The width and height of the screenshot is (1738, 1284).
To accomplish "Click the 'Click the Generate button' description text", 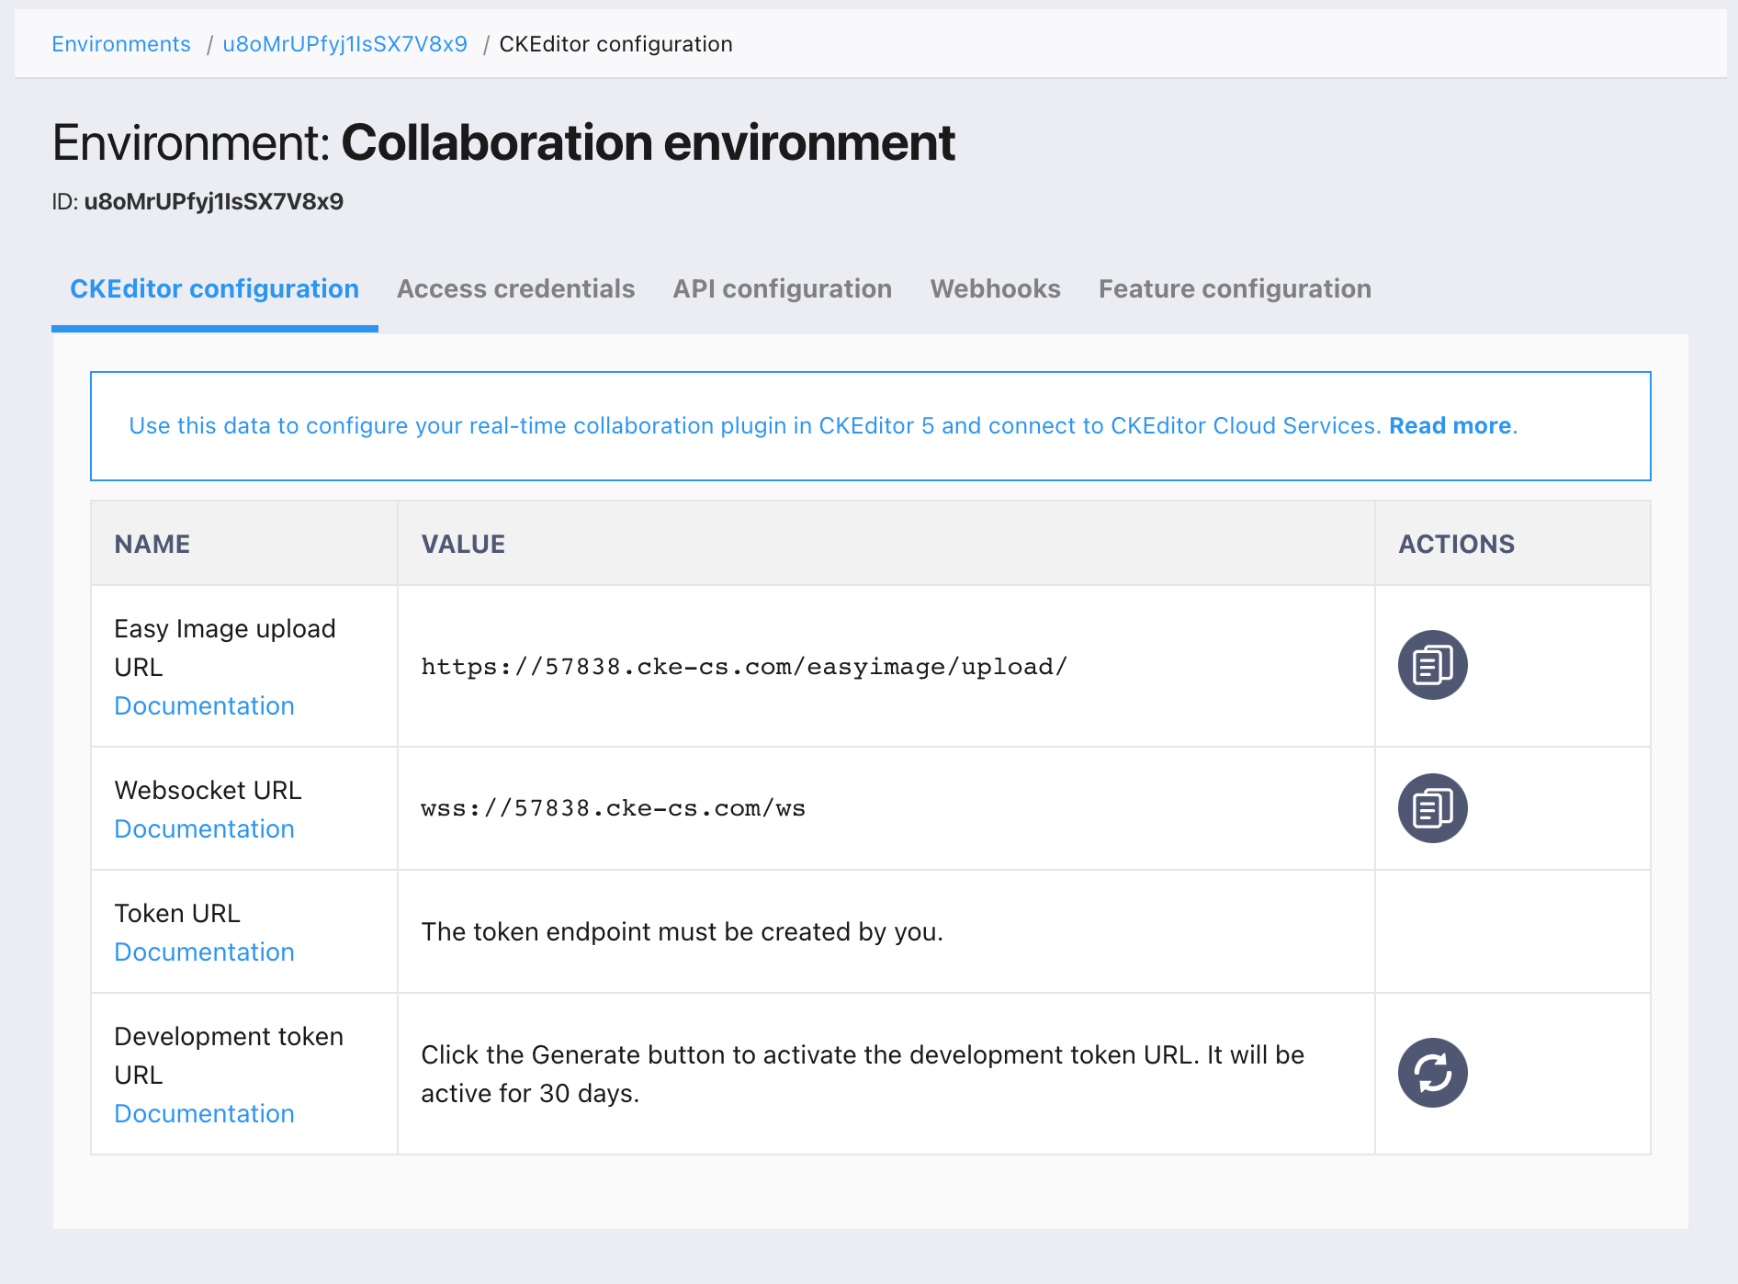I will click(x=863, y=1074).
